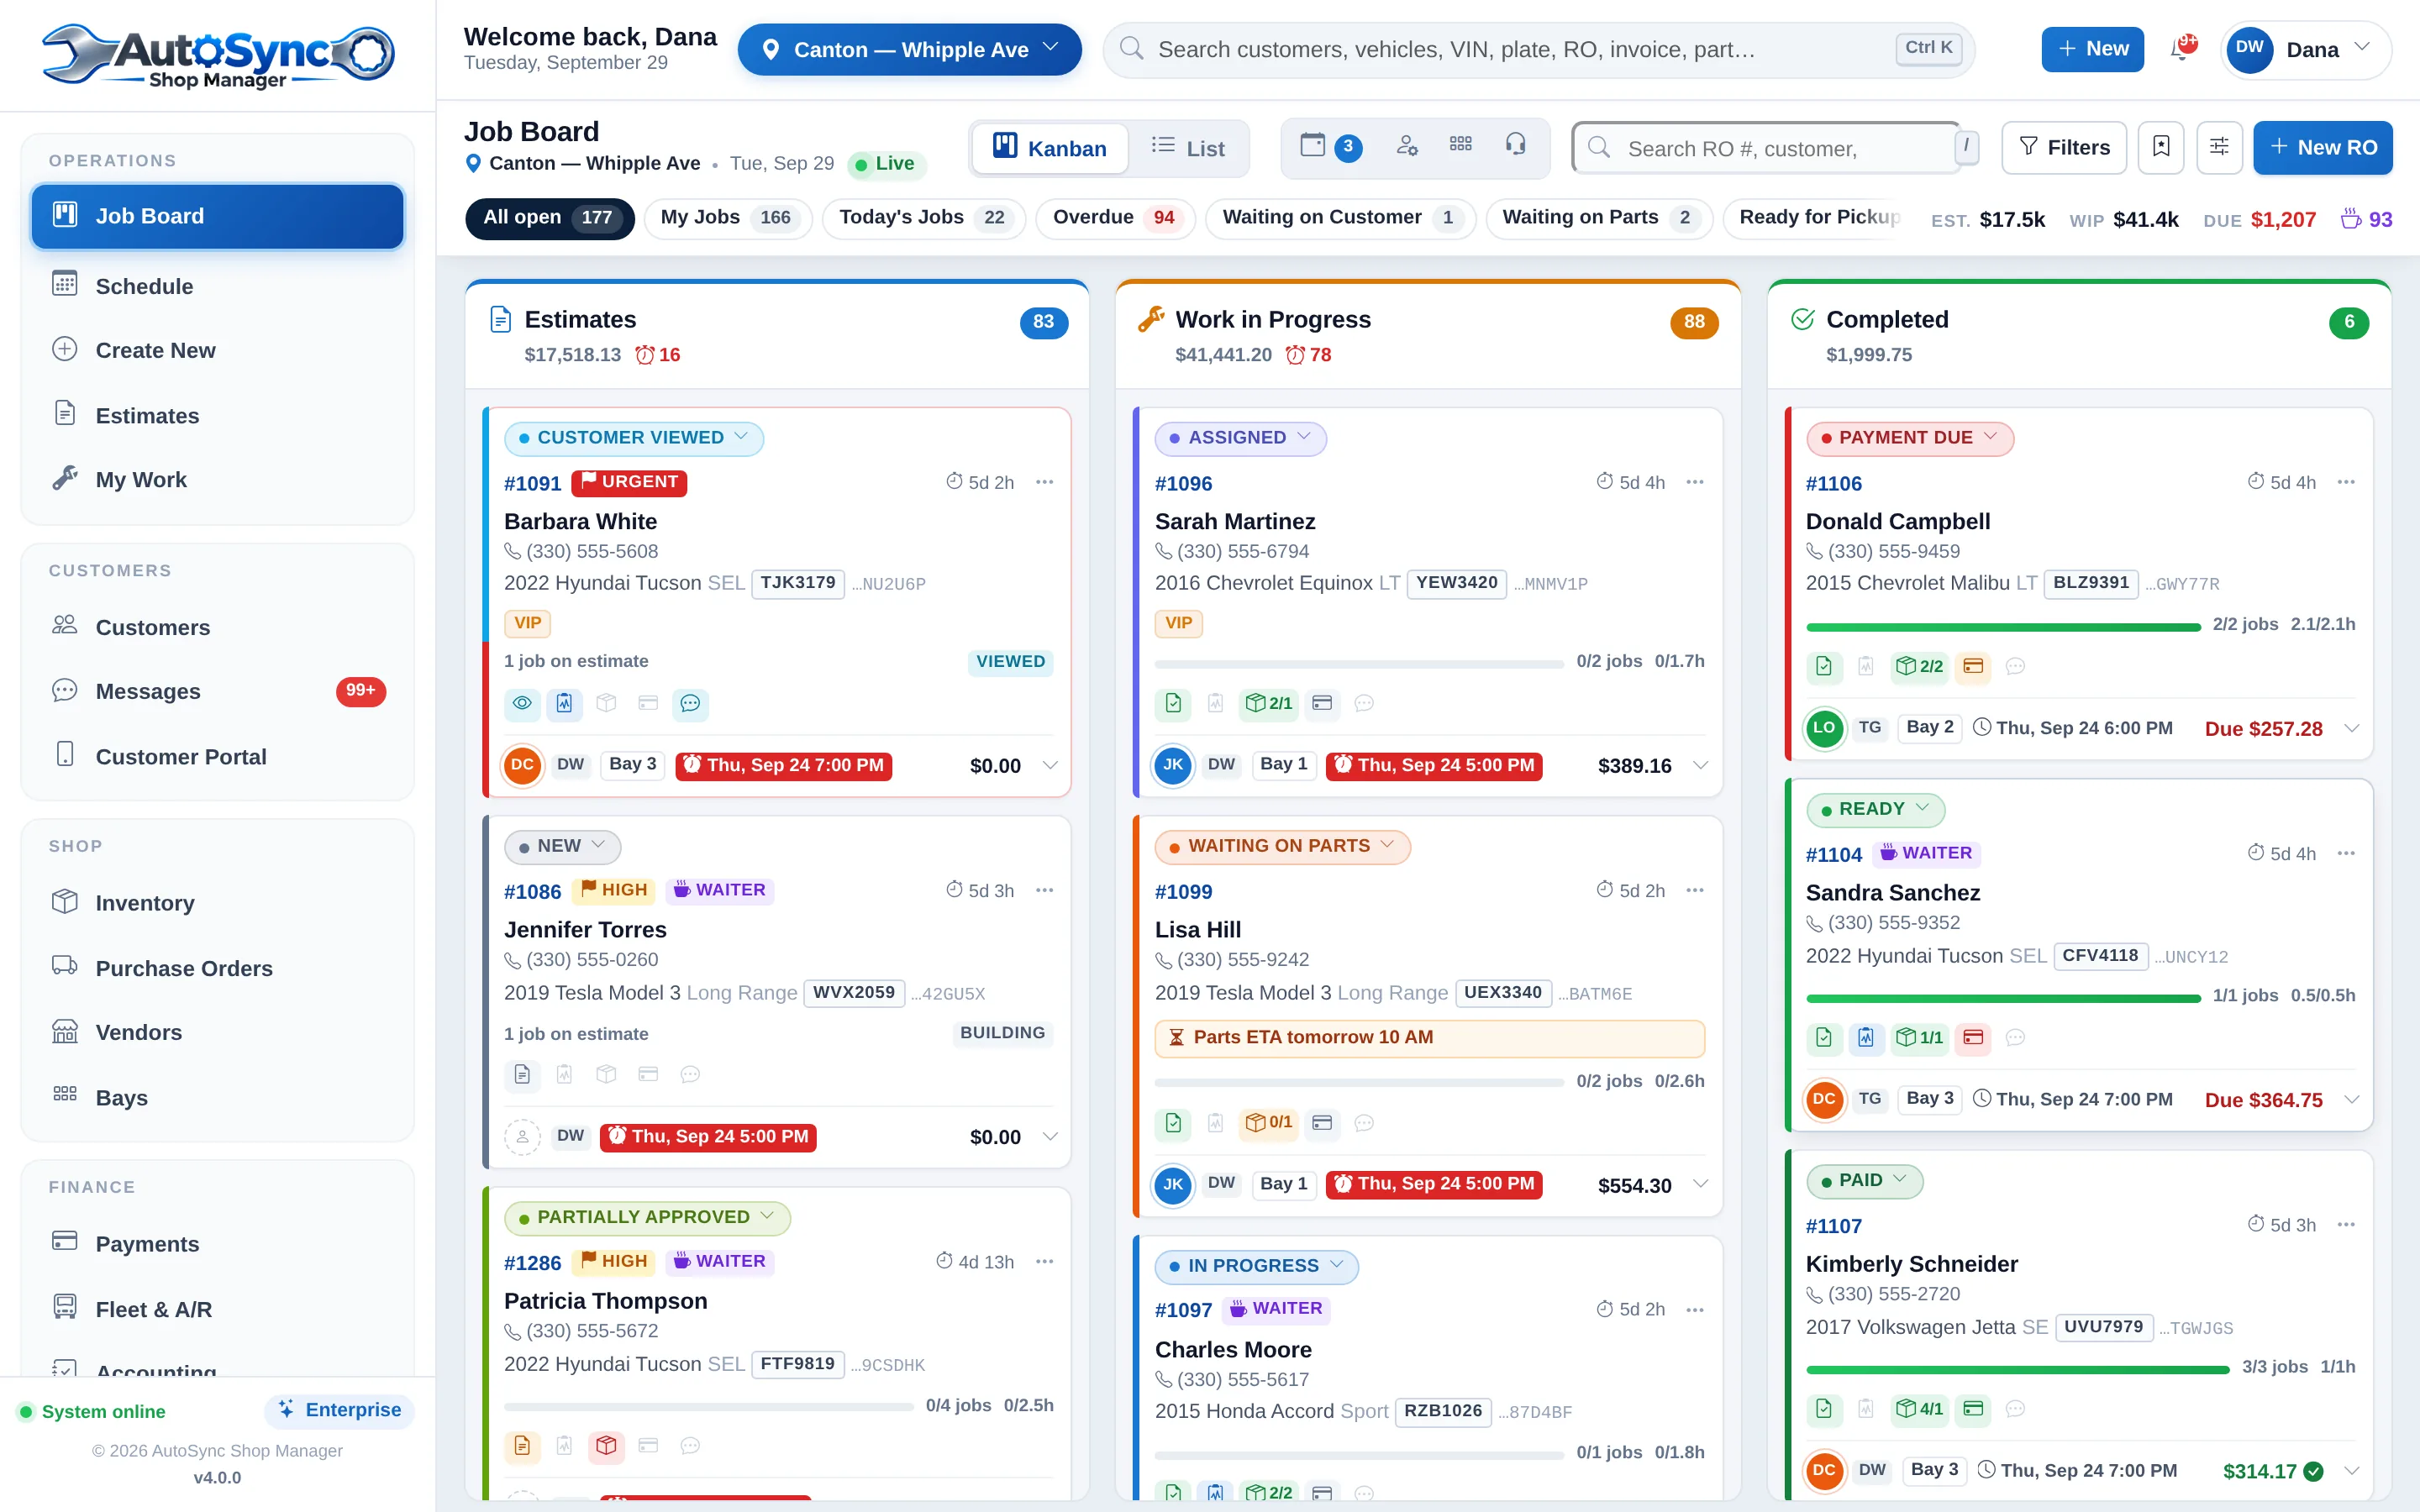Screen dimensions: 2420x1512
Task: Open the calendar view with badge 3
Action: point(1329,147)
